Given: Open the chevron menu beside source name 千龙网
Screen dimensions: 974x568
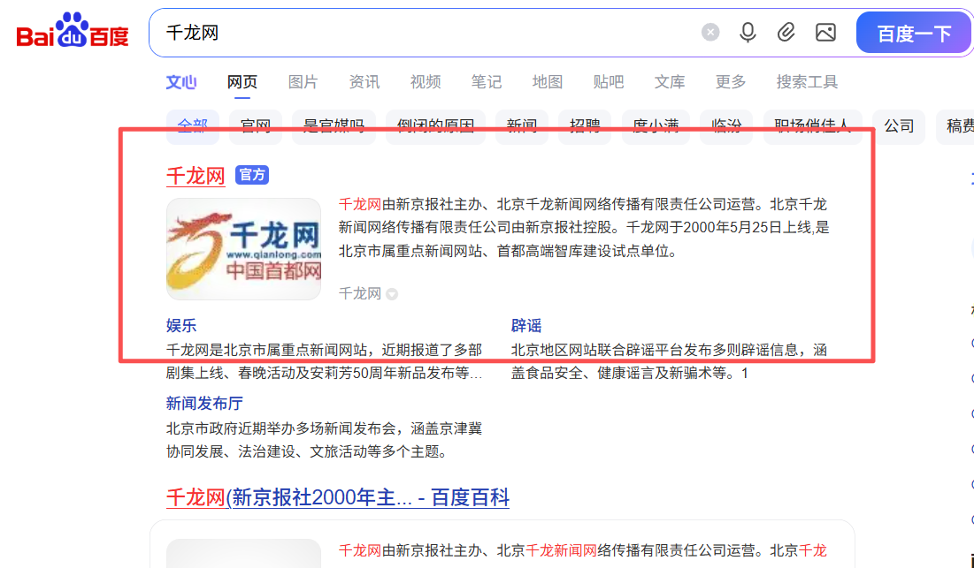Looking at the screenshot, I should coord(392,294).
